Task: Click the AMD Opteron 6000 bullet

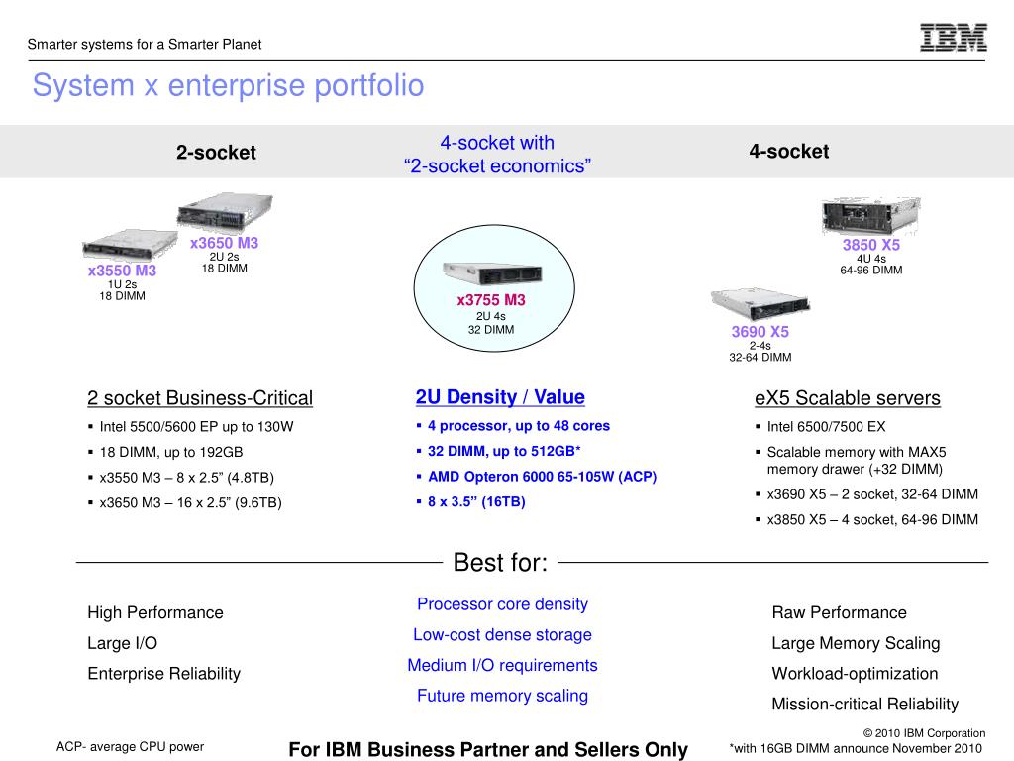Action: click(x=537, y=477)
